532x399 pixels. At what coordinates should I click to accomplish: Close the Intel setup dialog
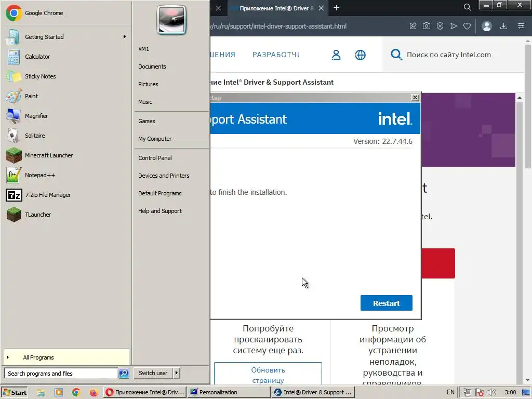coord(415,97)
